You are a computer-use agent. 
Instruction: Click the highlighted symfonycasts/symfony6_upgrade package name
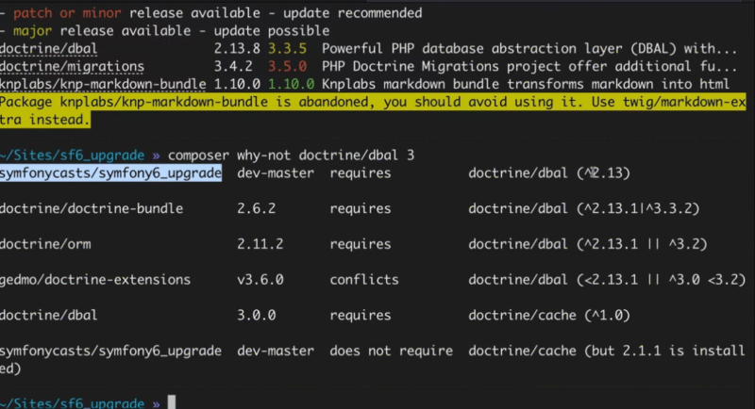[110, 173]
